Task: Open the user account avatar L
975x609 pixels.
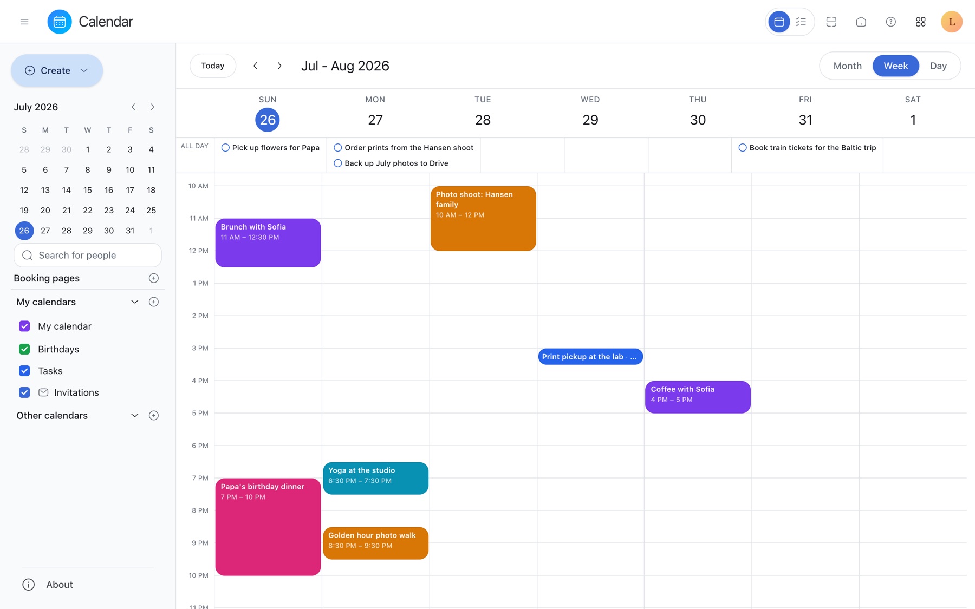Action: [x=952, y=22]
